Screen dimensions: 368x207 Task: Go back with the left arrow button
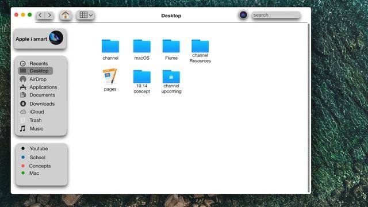[x=40, y=16]
